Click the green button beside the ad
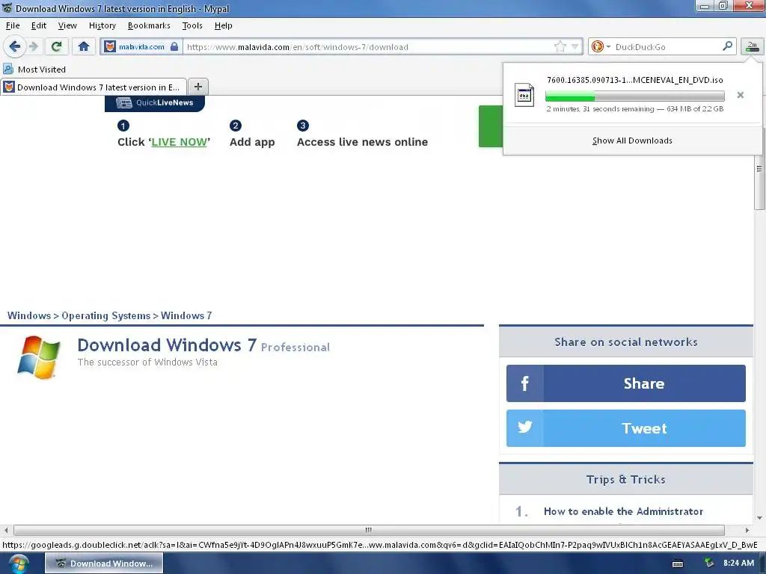The height and width of the screenshot is (574, 766). (x=491, y=126)
